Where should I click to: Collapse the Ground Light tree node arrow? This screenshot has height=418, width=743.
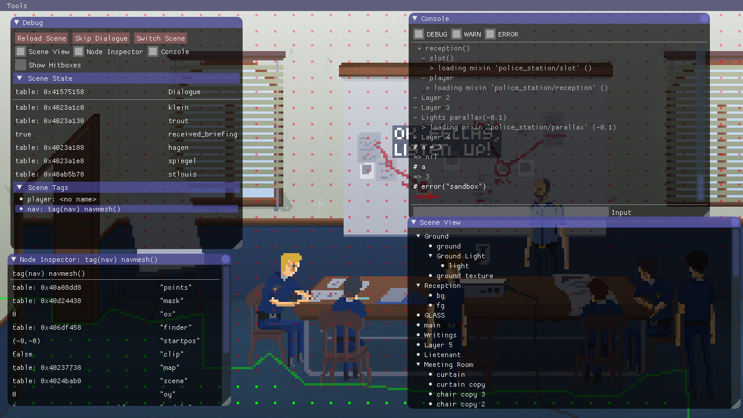pyautogui.click(x=431, y=256)
